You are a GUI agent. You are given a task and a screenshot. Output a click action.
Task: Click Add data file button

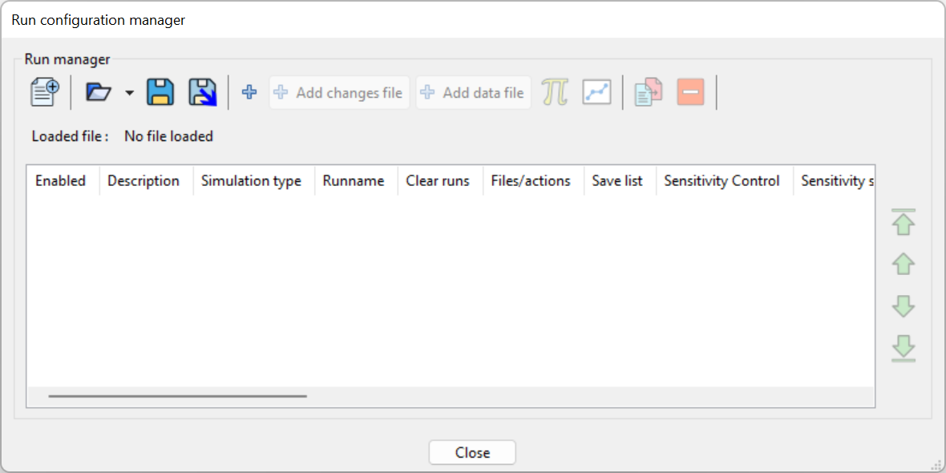click(x=473, y=93)
